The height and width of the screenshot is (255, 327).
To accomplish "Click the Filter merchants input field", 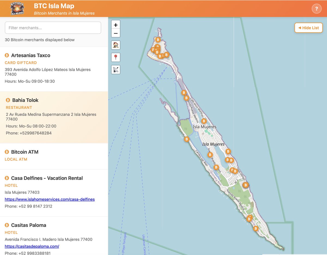I will click(53, 28).
